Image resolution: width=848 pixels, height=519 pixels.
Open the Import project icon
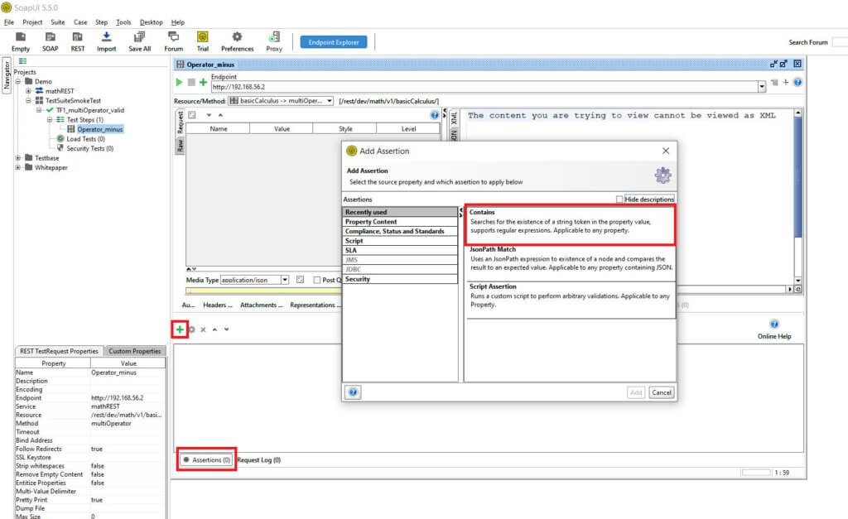coord(106,37)
